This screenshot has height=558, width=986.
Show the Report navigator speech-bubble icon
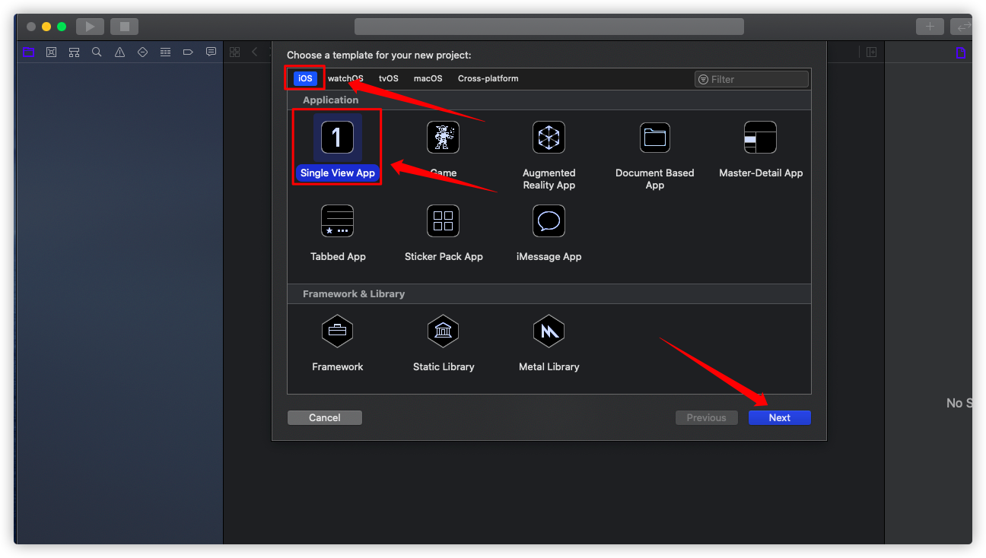[x=211, y=52]
